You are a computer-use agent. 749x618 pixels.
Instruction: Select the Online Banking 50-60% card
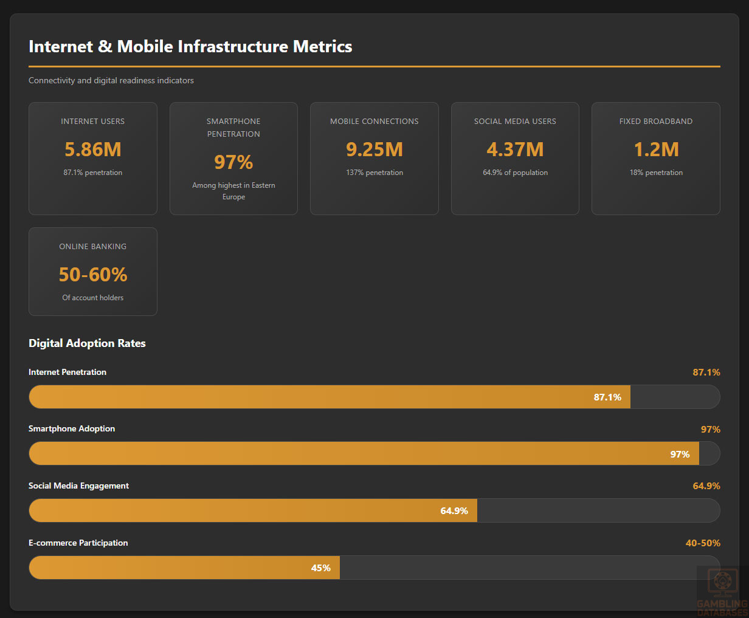pyautogui.click(x=92, y=271)
